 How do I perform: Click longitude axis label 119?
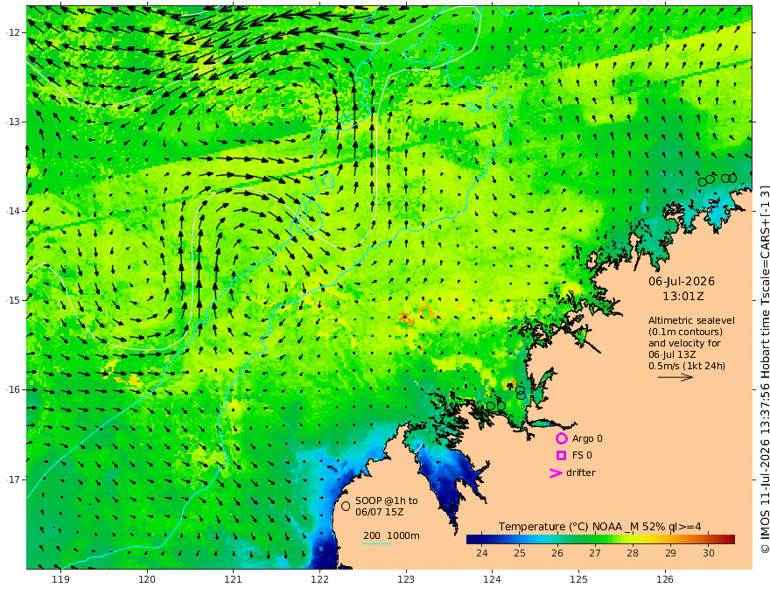(60, 579)
